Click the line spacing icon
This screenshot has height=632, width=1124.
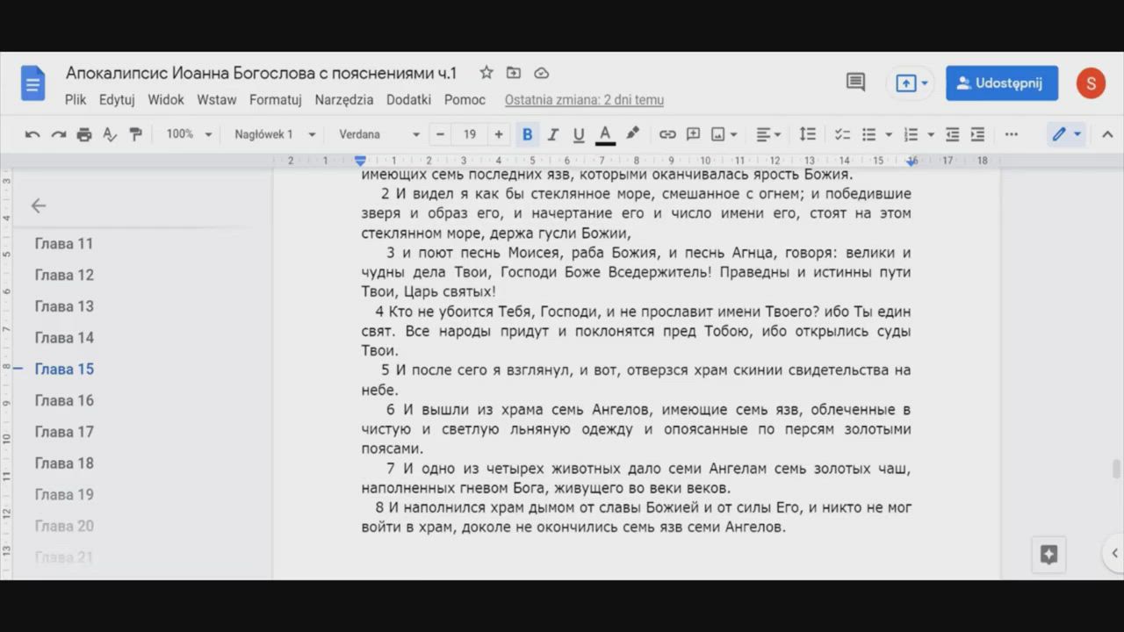click(807, 134)
